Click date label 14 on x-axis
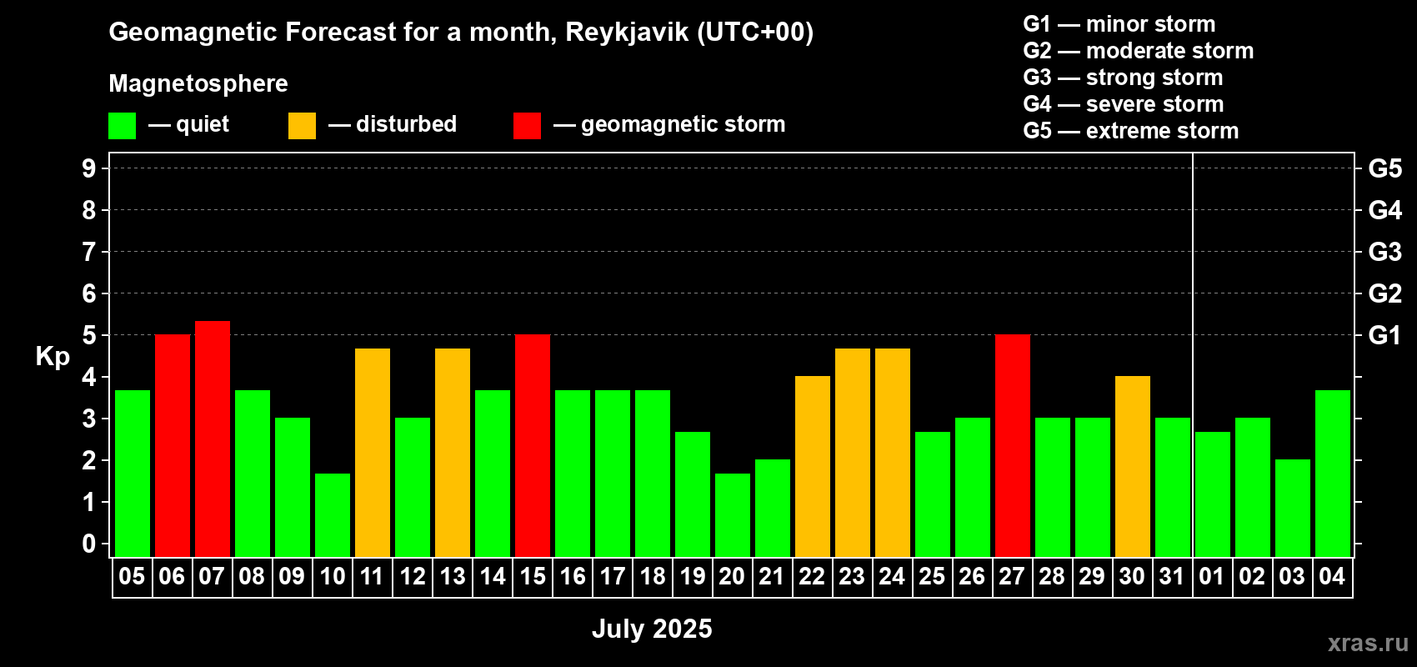 [x=493, y=576]
